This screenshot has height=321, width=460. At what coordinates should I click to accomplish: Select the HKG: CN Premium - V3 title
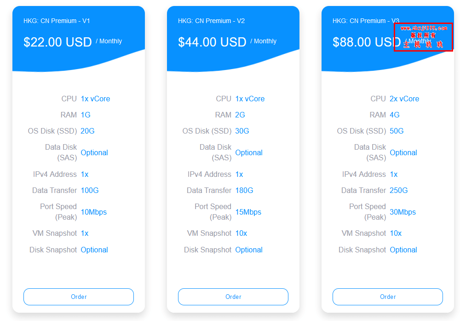(x=366, y=21)
